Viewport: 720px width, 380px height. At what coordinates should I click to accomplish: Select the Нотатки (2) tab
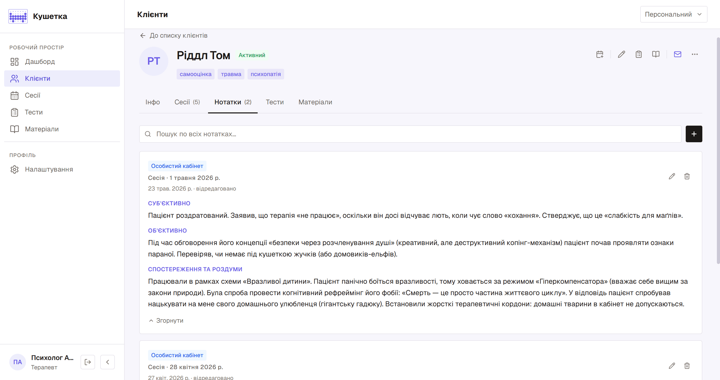point(233,102)
